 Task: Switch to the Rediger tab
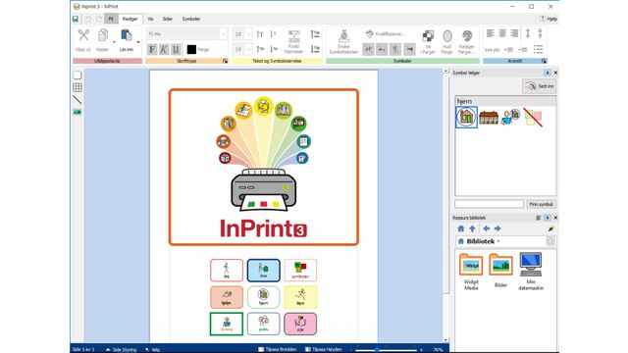(130, 19)
